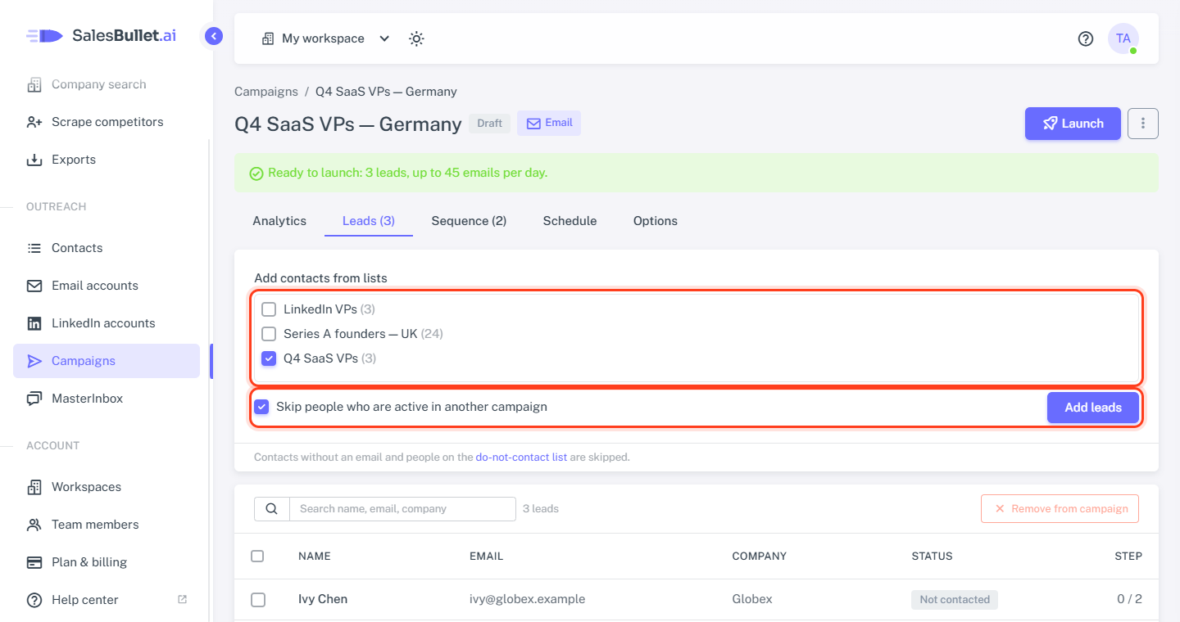The image size is (1180, 622).
Task: Check the LinkedIn VPs list checkbox
Action: coord(269,309)
